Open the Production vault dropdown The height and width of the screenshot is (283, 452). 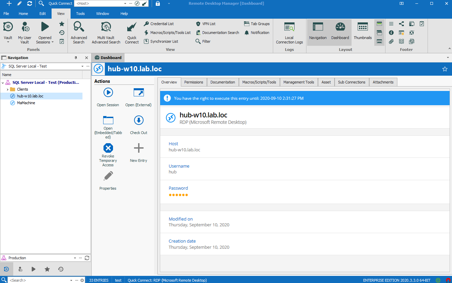tap(75, 258)
